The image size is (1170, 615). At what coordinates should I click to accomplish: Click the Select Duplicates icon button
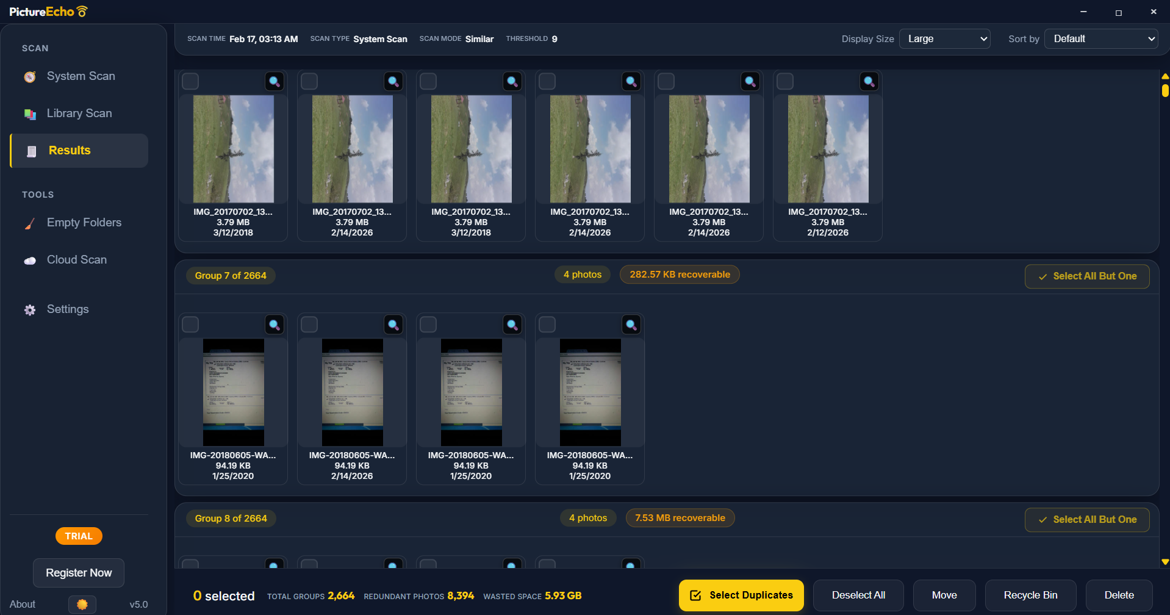[x=695, y=595]
